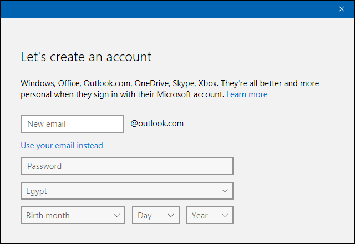Close the account creation dialog

coord(342,9)
